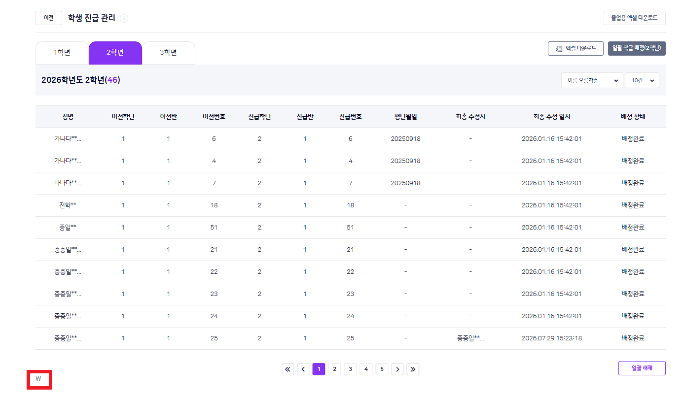The image size is (683, 396).
Task: Switch to the 1학년 tab
Action: click(x=62, y=53)
